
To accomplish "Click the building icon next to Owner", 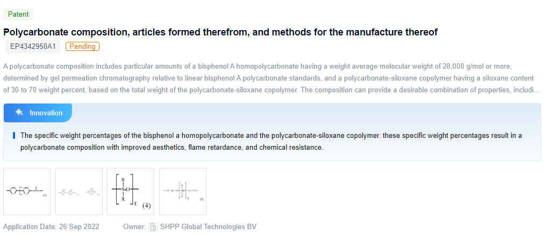I will click(x=153, y=227).
